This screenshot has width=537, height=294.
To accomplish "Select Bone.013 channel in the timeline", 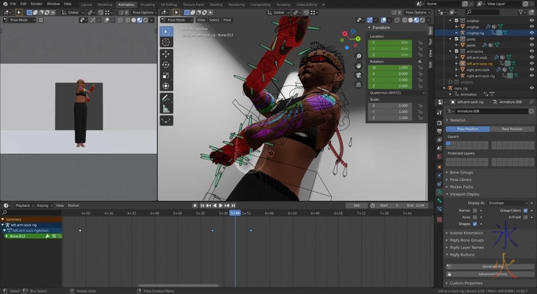I will click(19, 236).
